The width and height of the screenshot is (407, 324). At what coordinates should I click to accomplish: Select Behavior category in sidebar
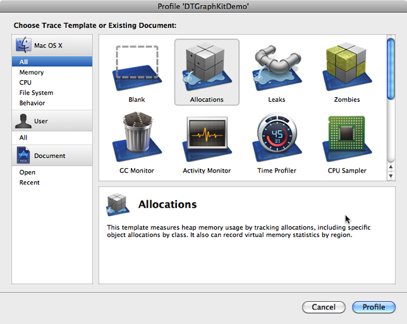(32, 103)
